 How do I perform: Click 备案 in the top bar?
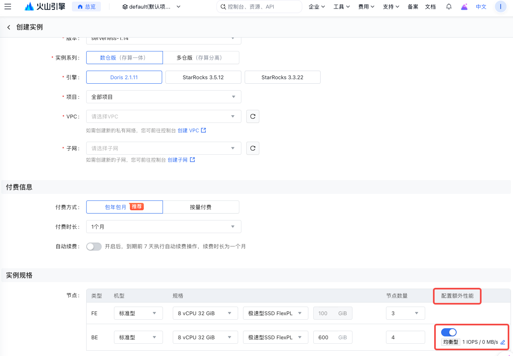(x=413, y=7)
